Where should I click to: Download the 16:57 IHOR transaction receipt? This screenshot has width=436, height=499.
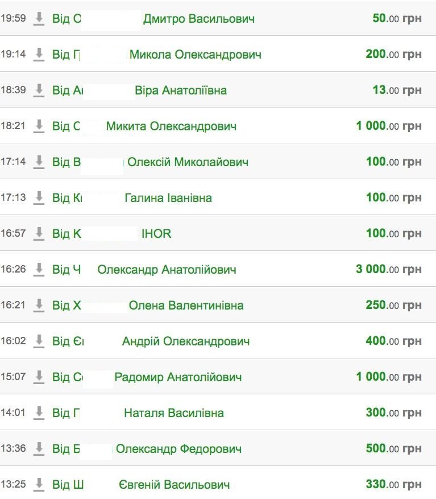pyautogui.click(x=39, y=233)
